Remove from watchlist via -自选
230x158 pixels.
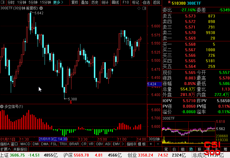point(146,2)
